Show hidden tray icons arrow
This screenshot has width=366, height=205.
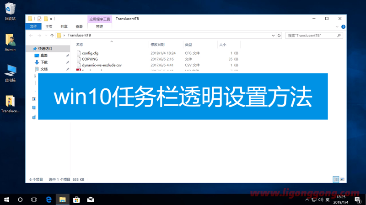(307, 200)
